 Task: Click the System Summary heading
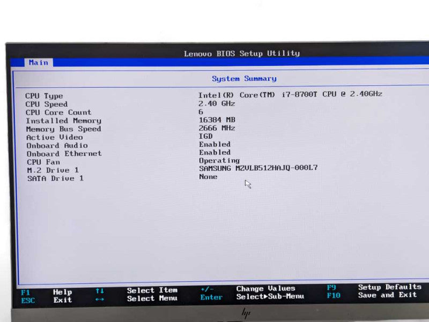(244, 79)
